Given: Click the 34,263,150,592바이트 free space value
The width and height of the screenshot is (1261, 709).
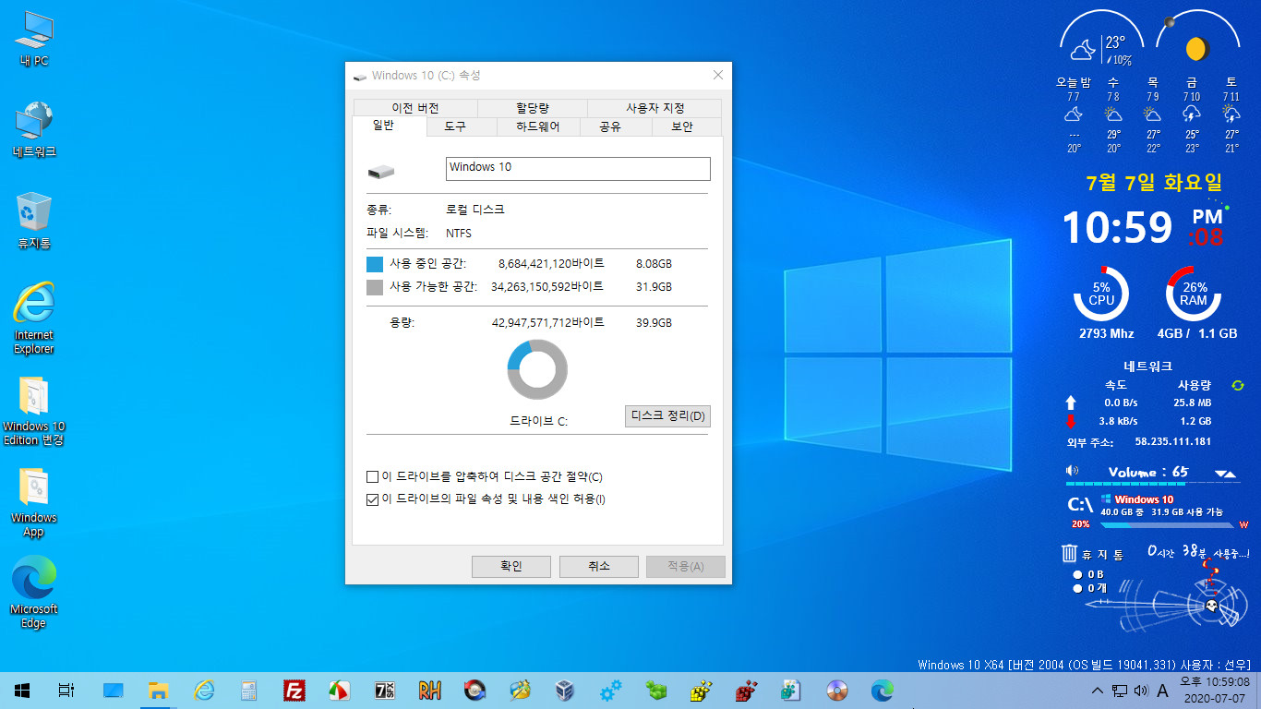Looking at the screenshot, I should 547,287.
